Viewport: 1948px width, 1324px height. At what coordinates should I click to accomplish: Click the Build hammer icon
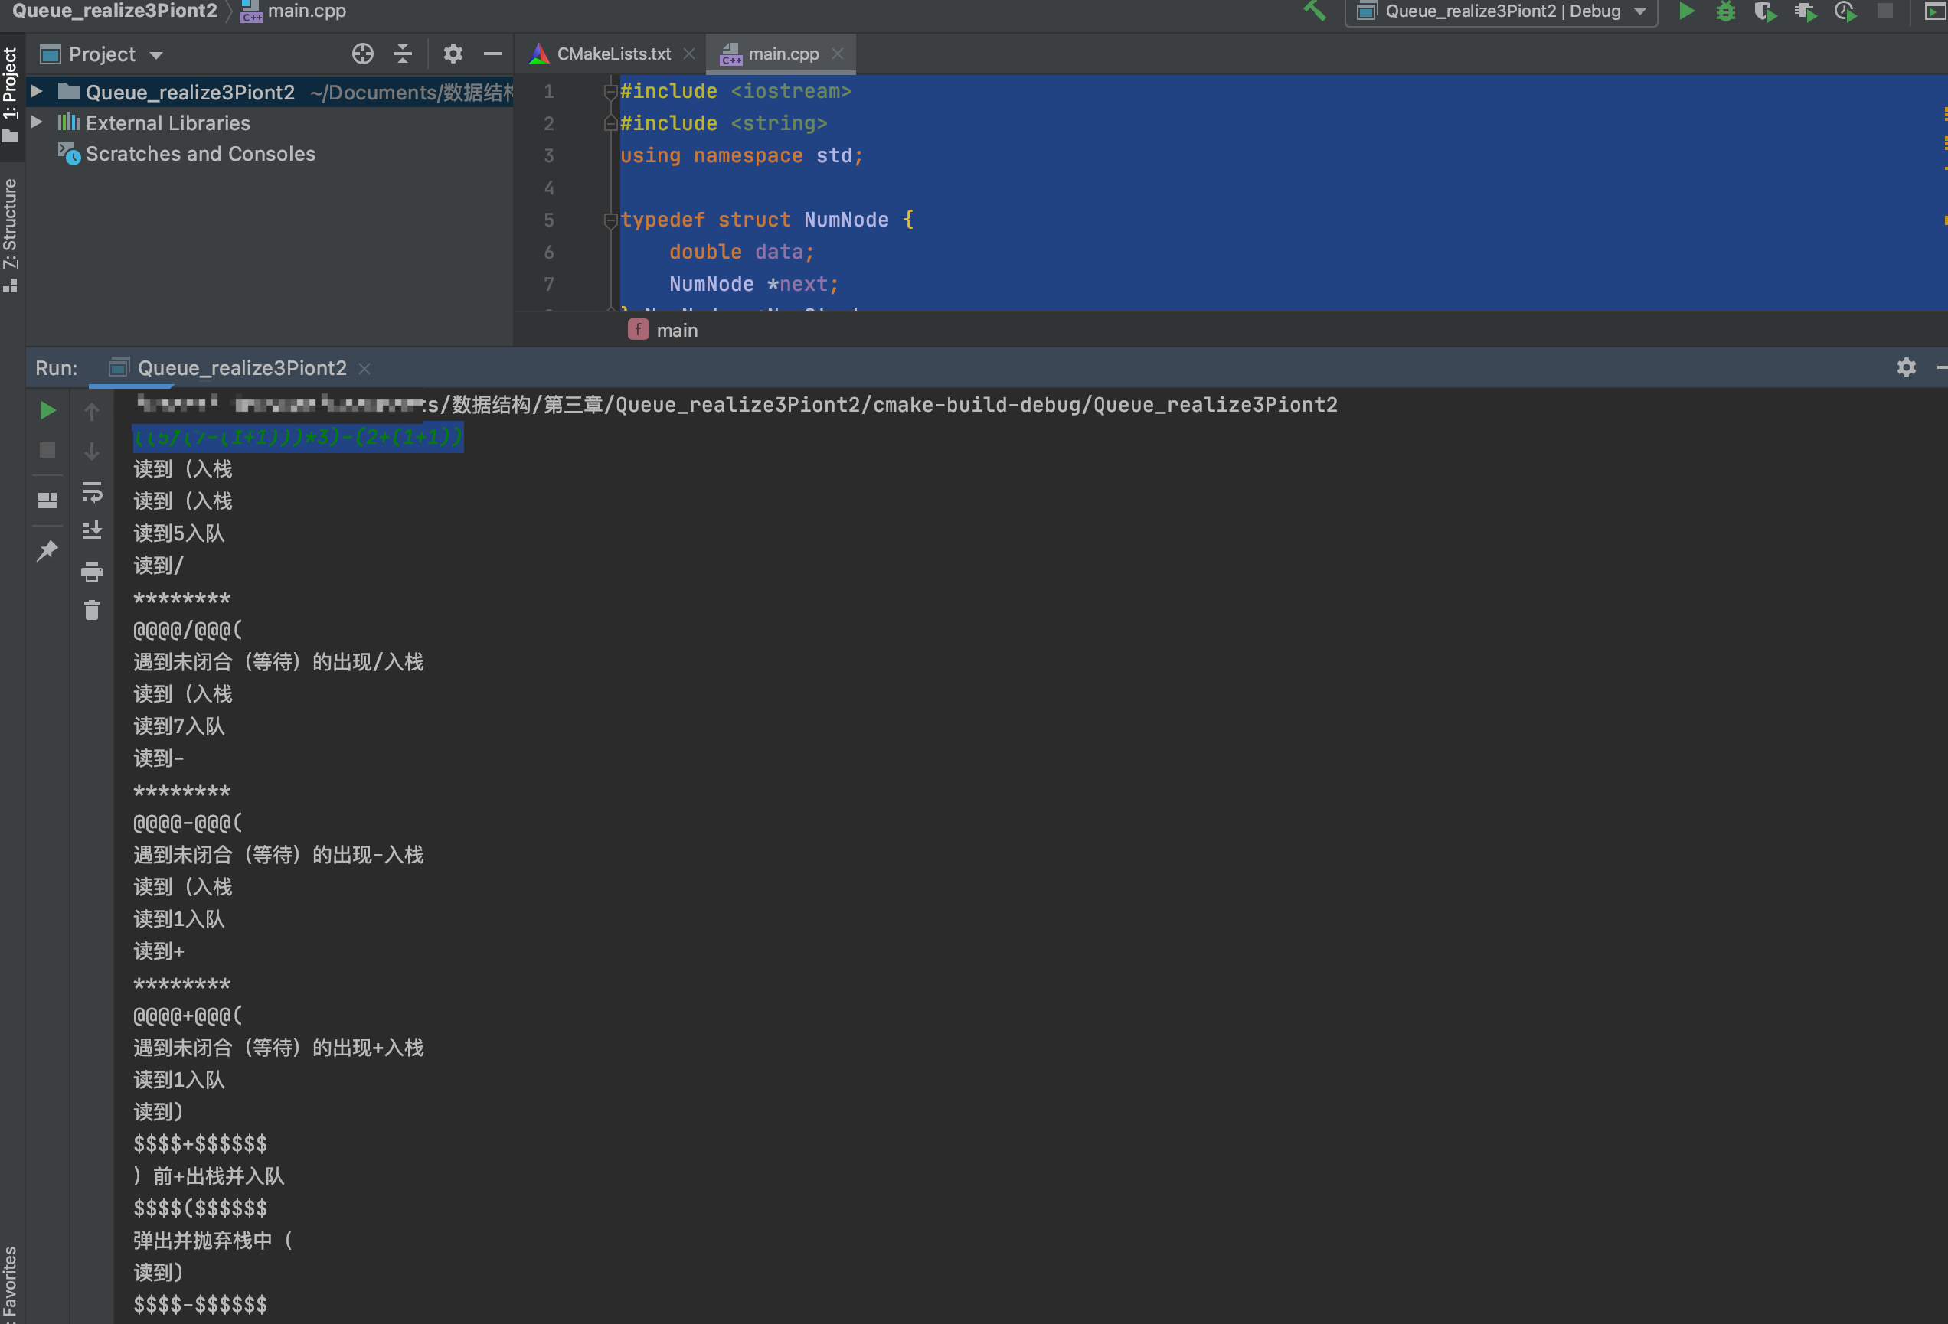coord(1314,11)
